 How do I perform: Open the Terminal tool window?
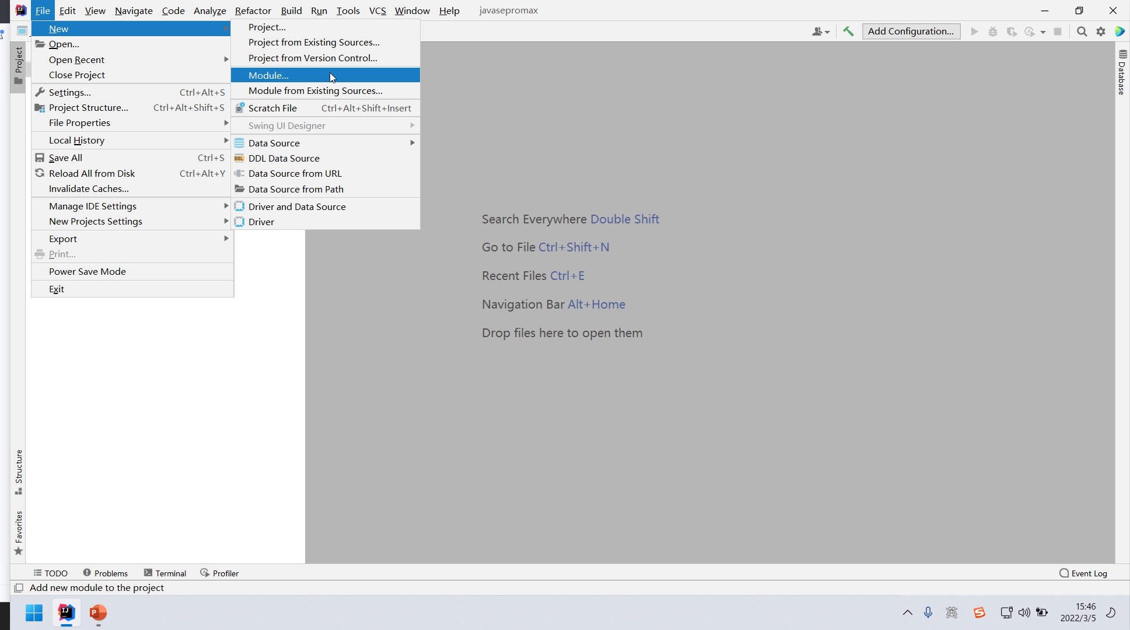point(165,573)
